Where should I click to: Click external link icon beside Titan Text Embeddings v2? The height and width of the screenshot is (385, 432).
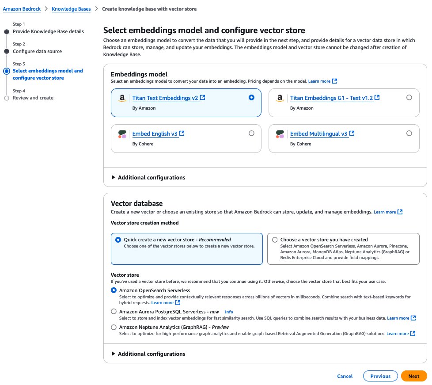pyautogui.click(x=203, y=98)
